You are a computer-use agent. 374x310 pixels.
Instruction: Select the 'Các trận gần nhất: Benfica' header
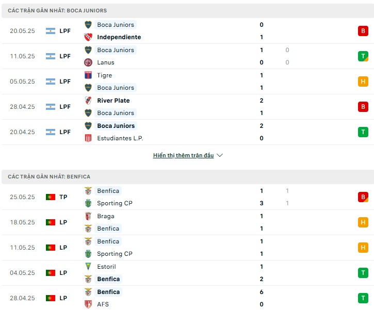tap(188, 177)
